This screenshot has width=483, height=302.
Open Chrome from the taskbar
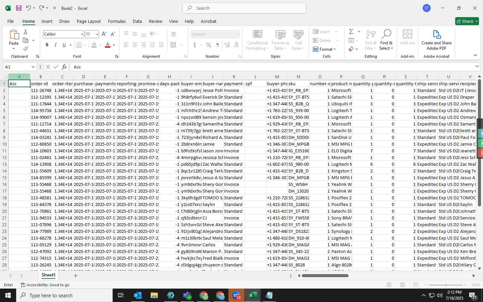tap(204, 295)
